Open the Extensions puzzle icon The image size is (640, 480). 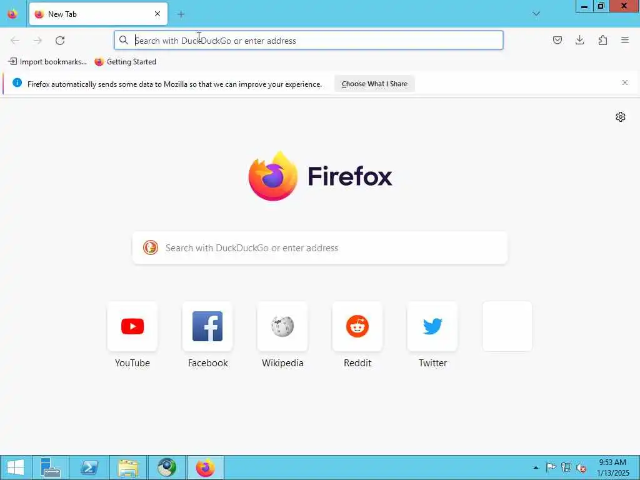pyautogui.click(x=602, y=40)
